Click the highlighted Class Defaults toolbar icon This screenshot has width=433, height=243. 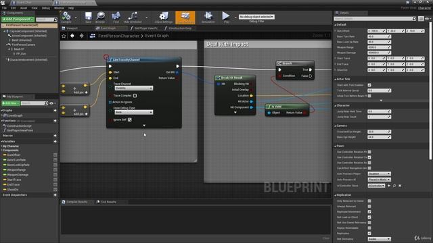[185, 17]
